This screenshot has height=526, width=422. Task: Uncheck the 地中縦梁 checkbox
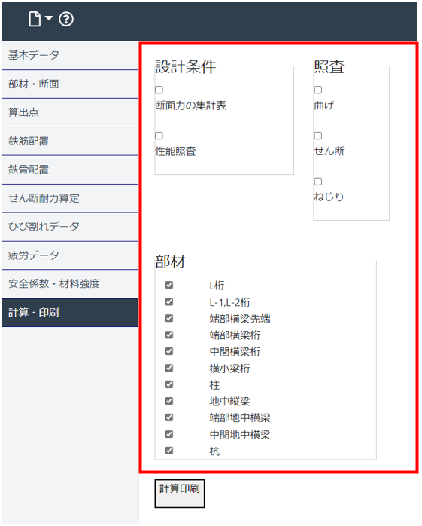169,401
